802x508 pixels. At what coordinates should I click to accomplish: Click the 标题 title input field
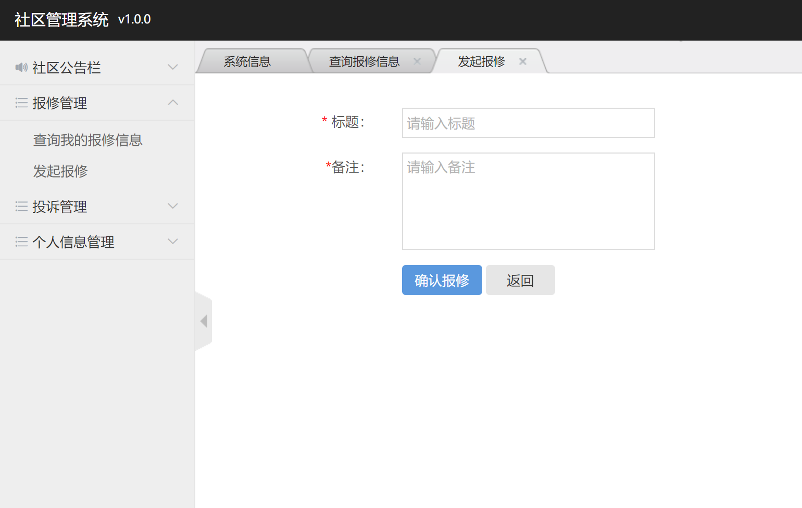528,123
